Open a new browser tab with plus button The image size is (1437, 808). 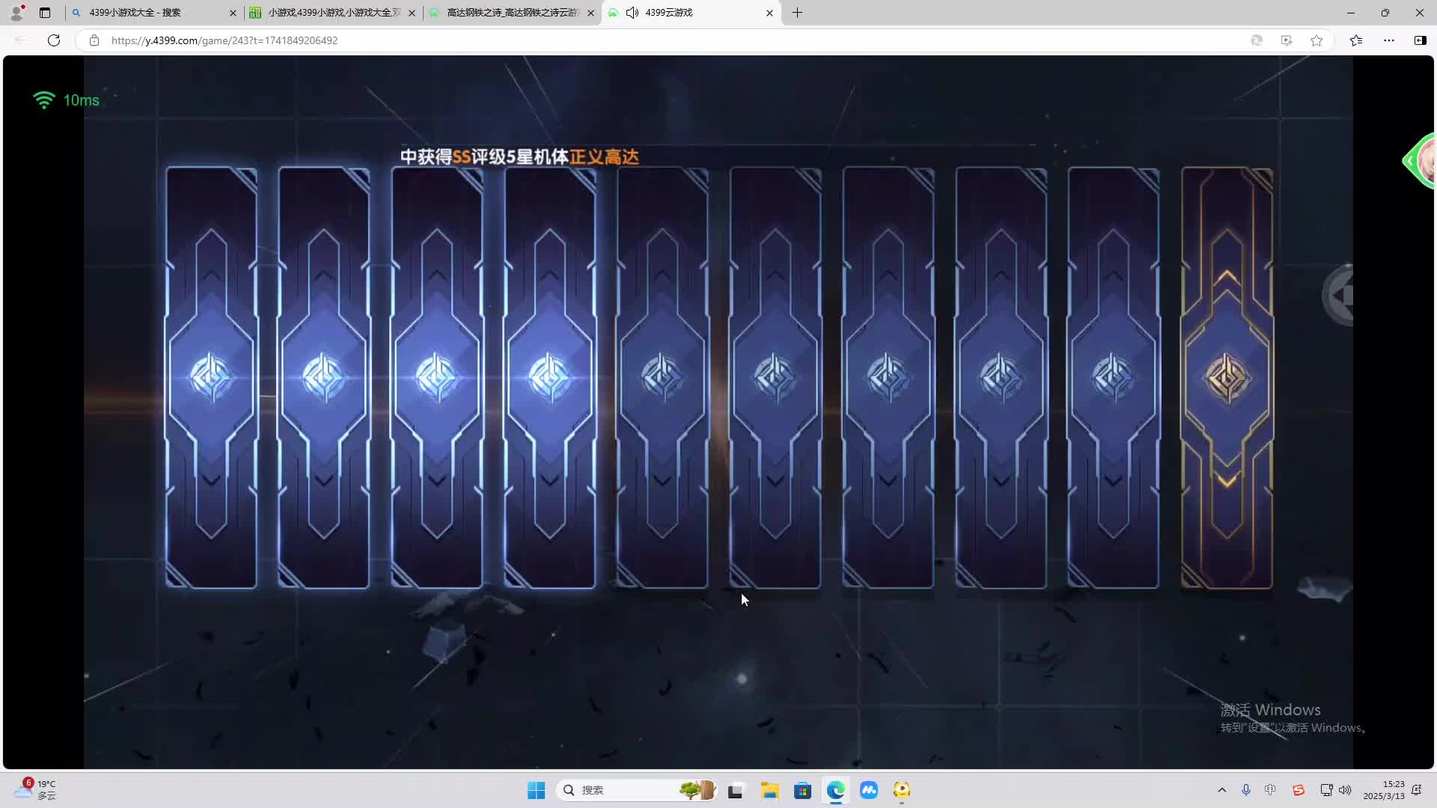(x=798, y=13)
